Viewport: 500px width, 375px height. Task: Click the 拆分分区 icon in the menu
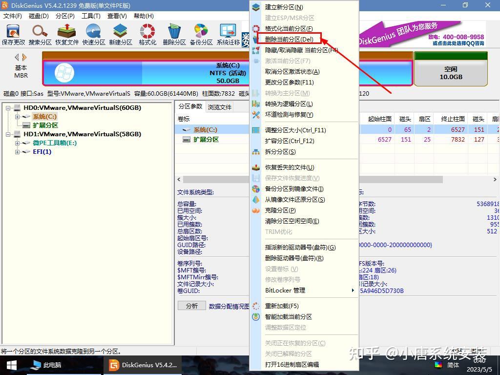click(x=256, y=152)
